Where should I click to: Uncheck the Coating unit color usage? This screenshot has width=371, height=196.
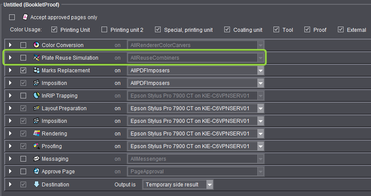(227, 30)
